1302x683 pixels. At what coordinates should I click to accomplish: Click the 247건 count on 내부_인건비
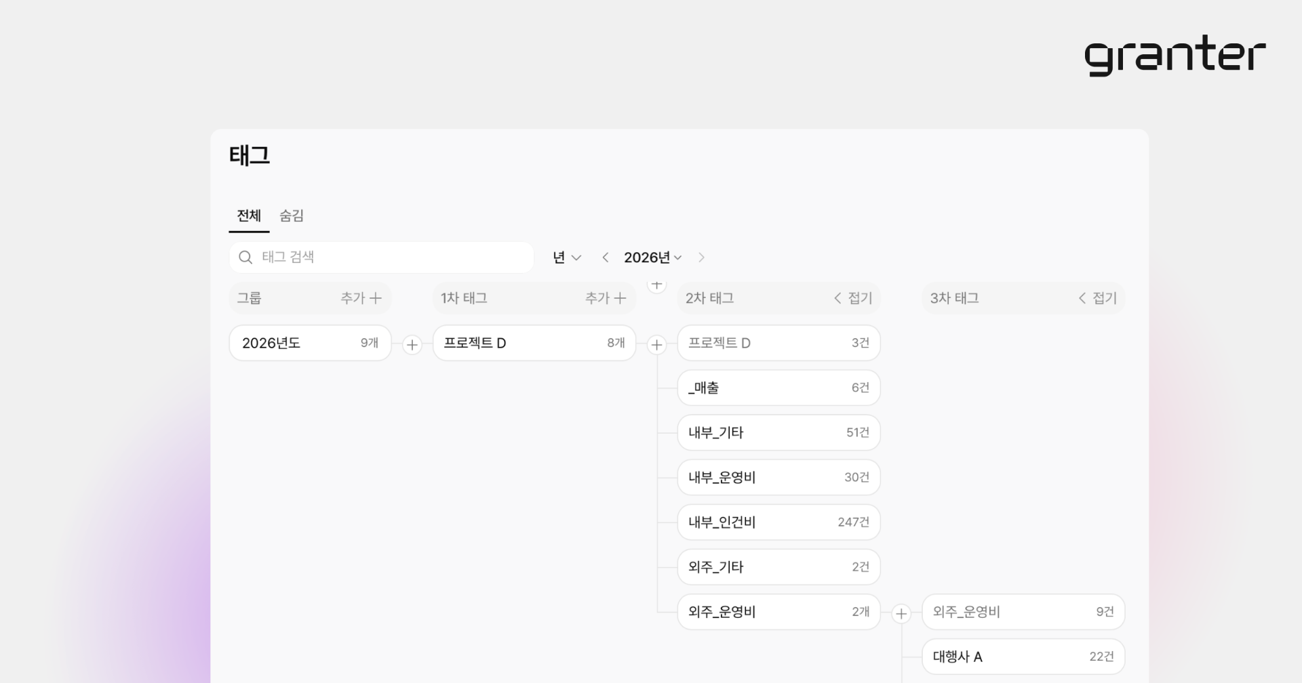(853, 522)
